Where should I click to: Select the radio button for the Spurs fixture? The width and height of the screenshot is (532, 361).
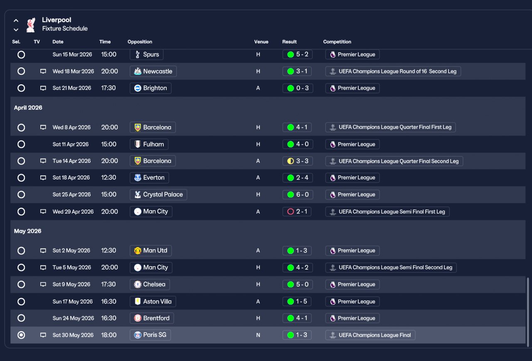[21, 54]
